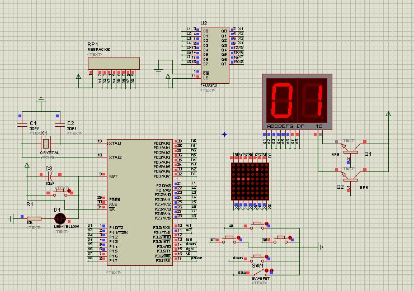This screenshot has height=291, width=414.
Task: Select the CRYSTAL X1 oscillator component
Action: (x=46, y=144)
